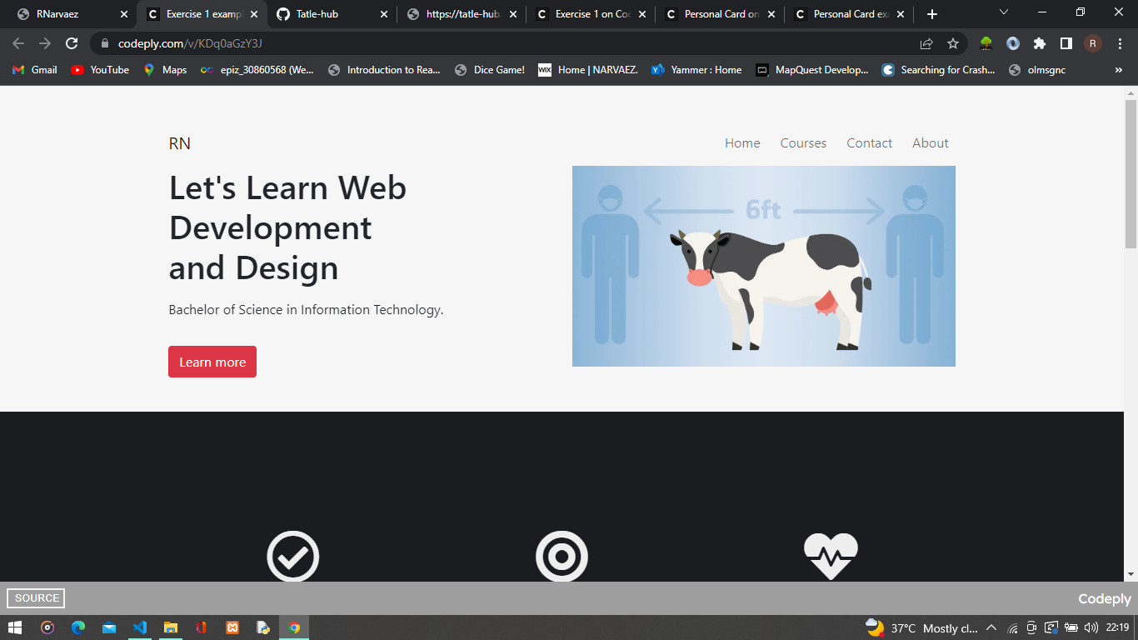
Task: Toggle the Chrome side panel
Action: [1066, 43]
